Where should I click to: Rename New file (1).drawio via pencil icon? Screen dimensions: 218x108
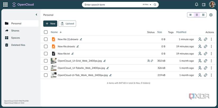(81, 39)
